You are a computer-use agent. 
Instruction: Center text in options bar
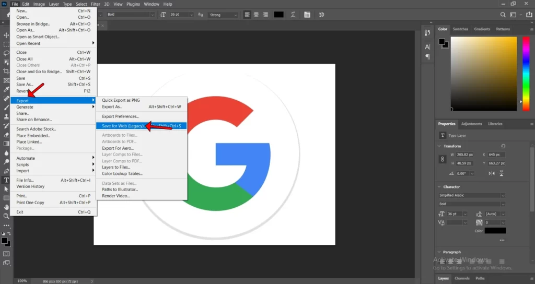[x=256, y=15]
